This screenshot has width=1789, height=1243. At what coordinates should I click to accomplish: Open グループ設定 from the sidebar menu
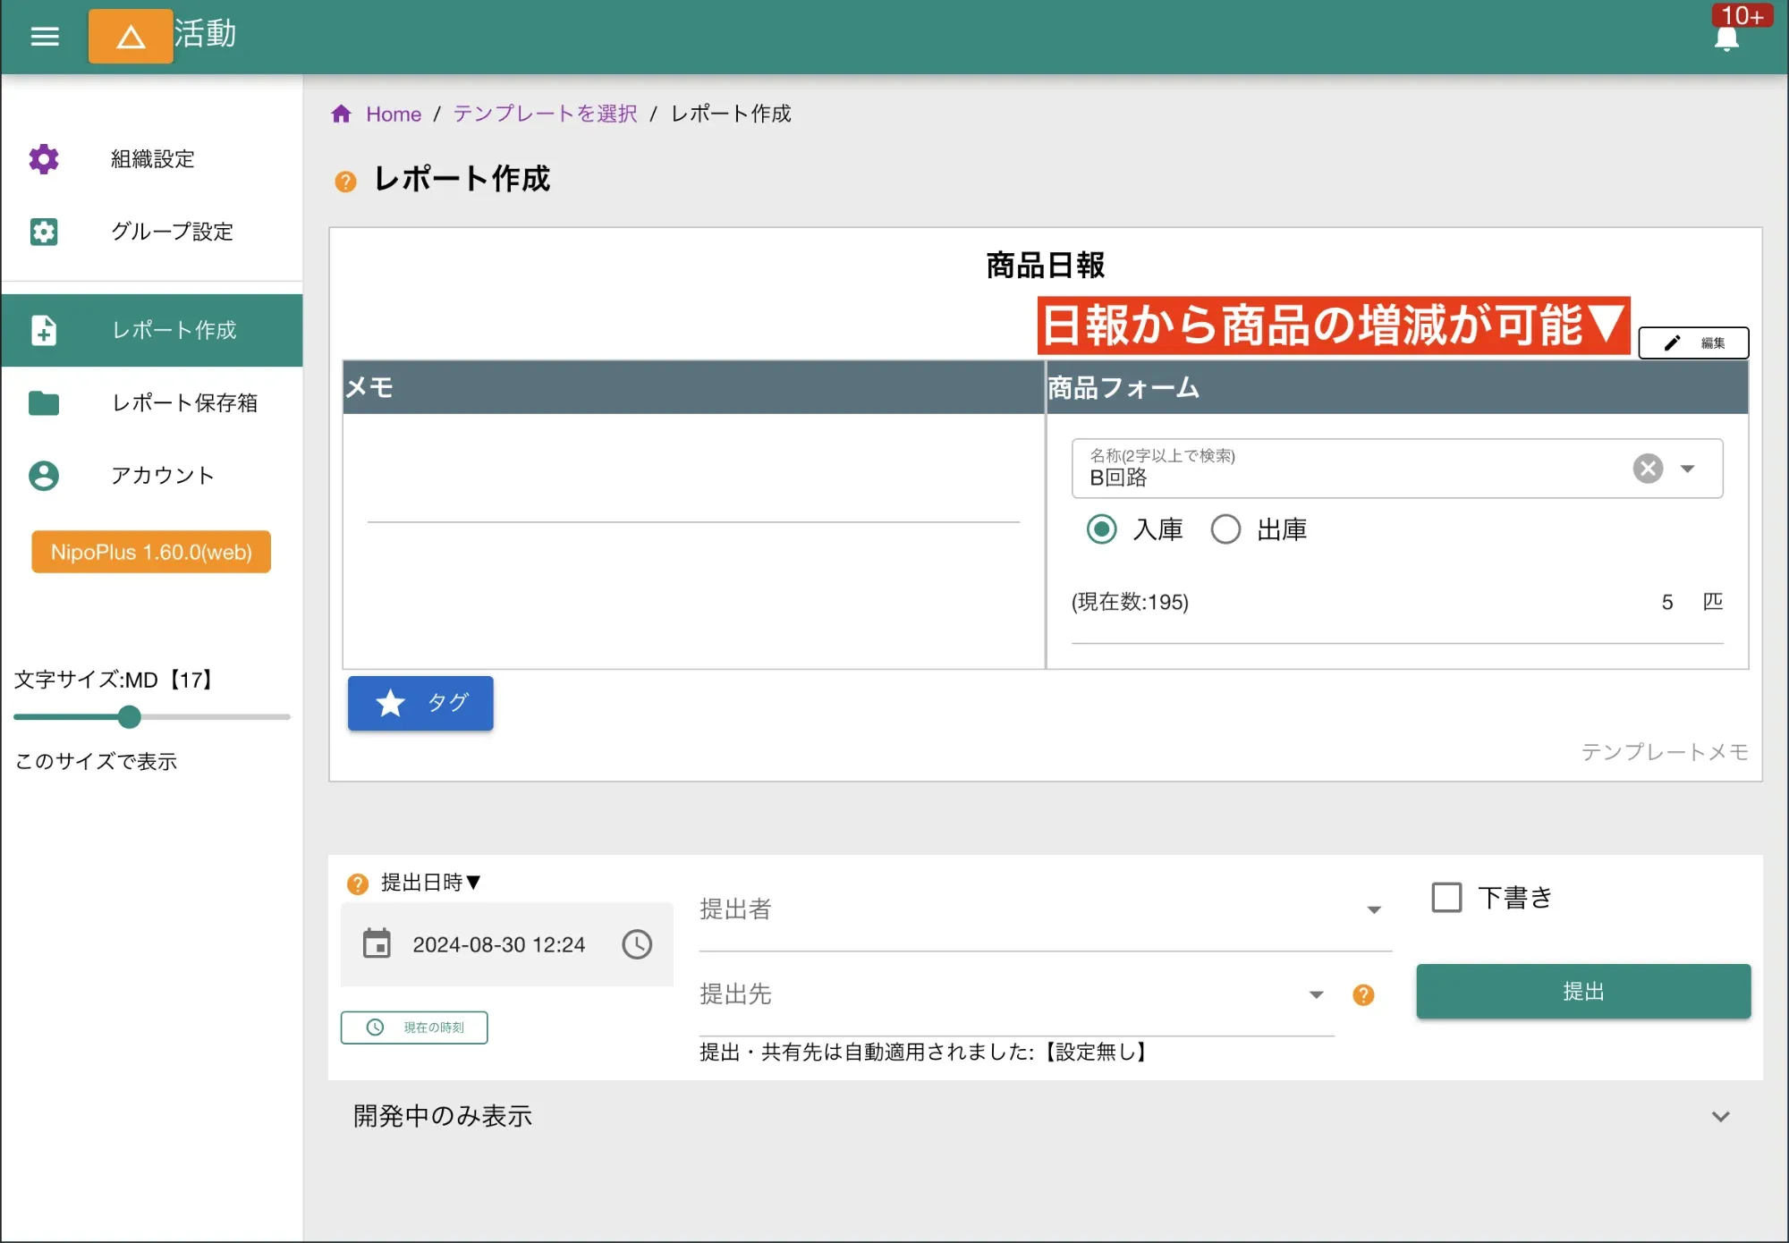[x=44, y=232]
